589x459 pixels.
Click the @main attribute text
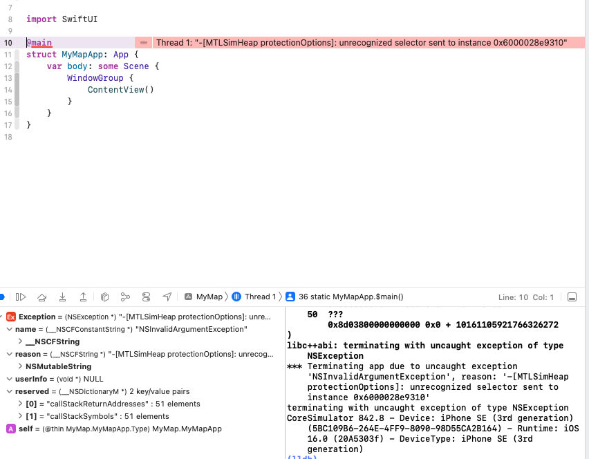pyautogui.click(x=39, y=43)
